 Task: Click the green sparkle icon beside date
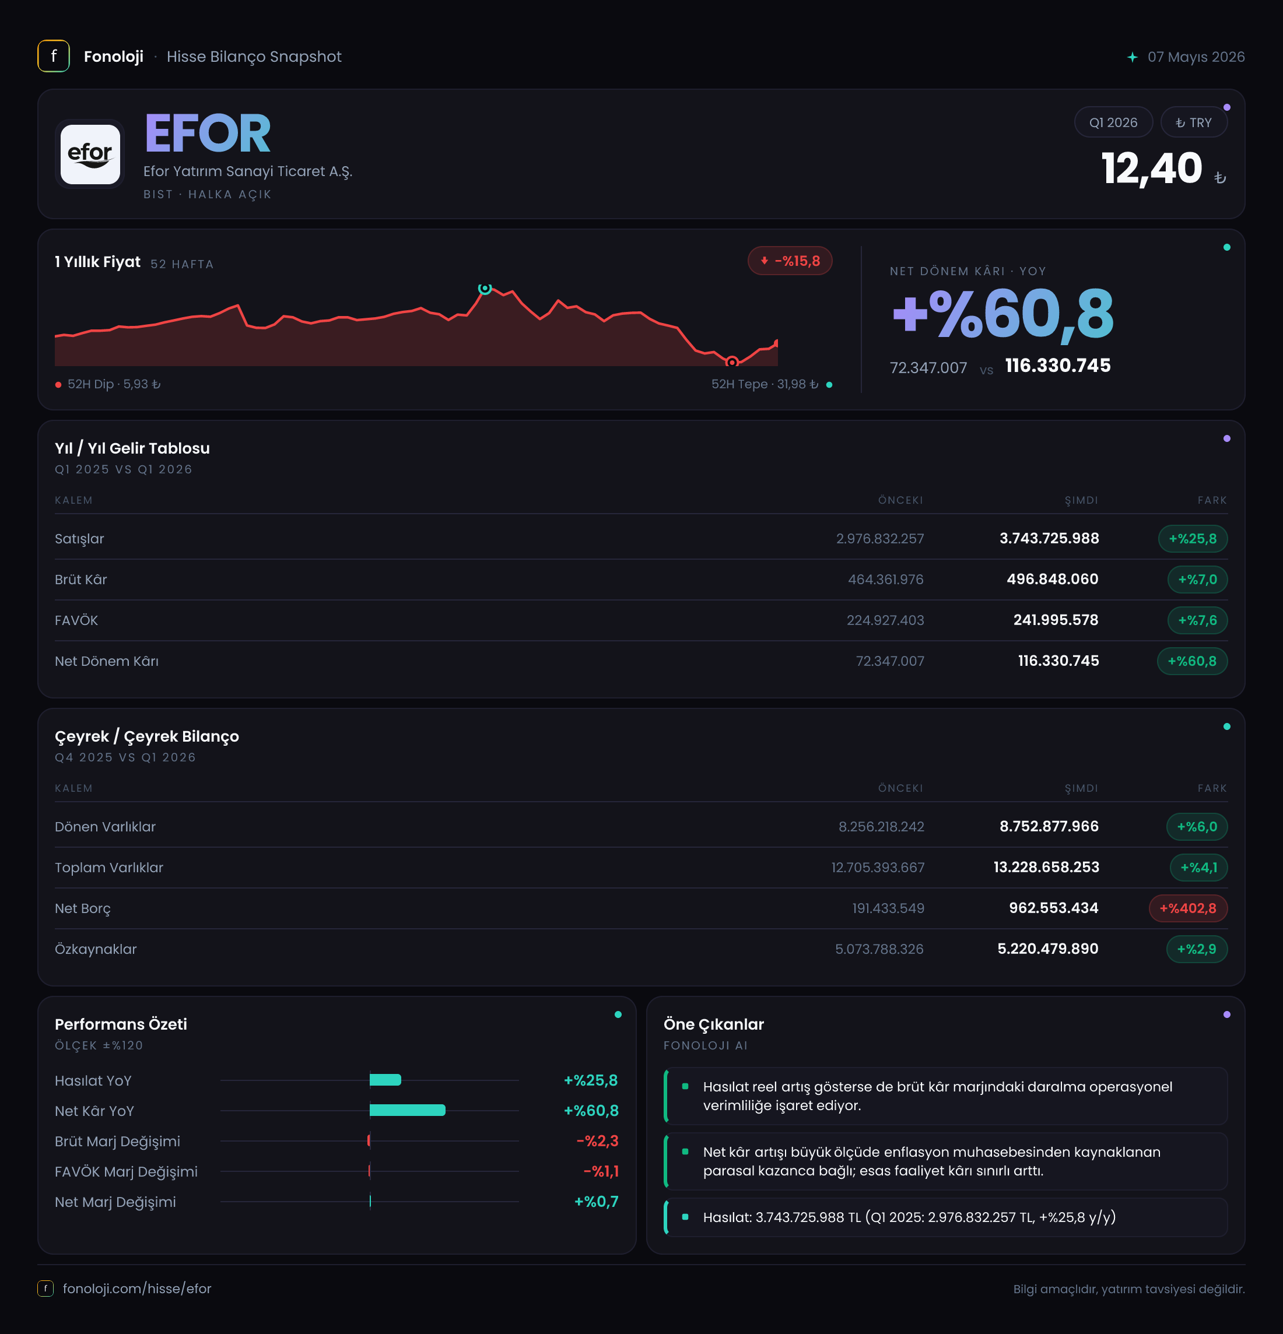pyautogui.click(x=1132, y=57)
